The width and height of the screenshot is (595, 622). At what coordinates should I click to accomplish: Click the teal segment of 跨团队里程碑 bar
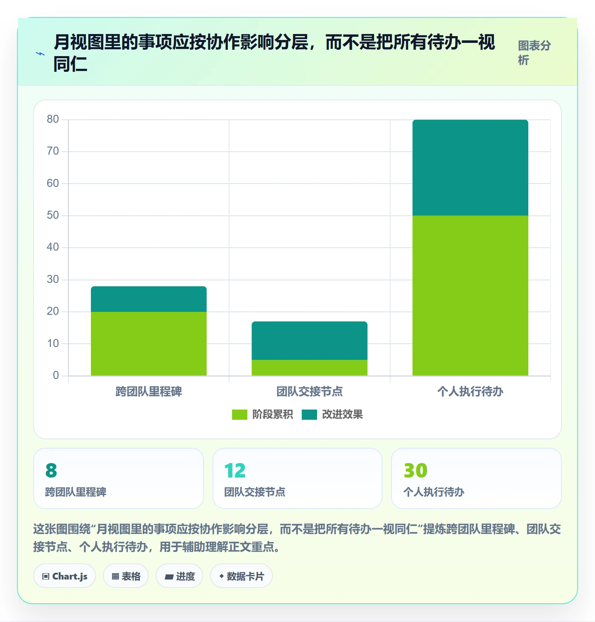pos(149,299)
